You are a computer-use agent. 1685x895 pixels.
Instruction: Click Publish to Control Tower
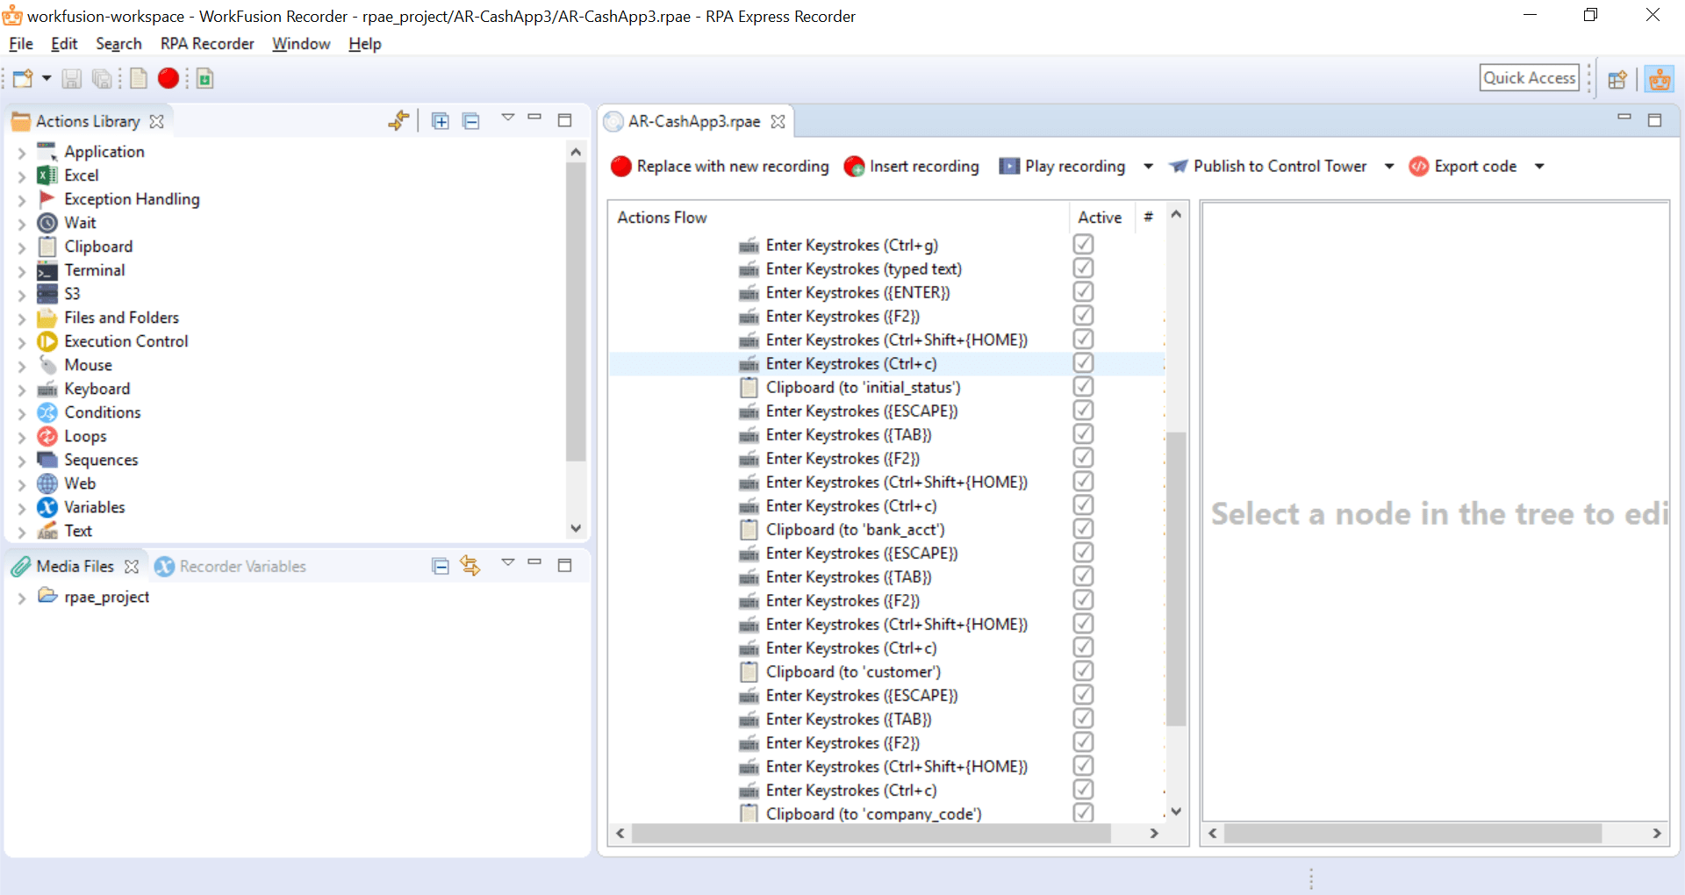(x=1267, y=166)
